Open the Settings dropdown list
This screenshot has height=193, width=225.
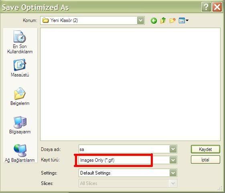click(x=128, y=173)
